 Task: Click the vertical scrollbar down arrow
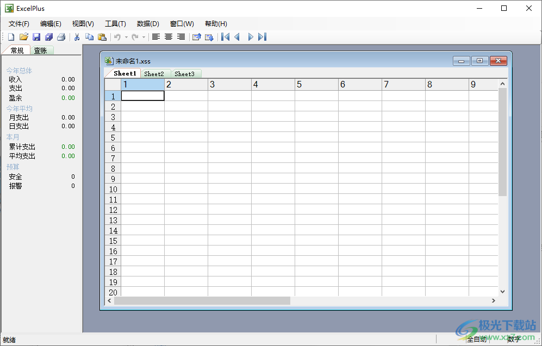[503, 292]
